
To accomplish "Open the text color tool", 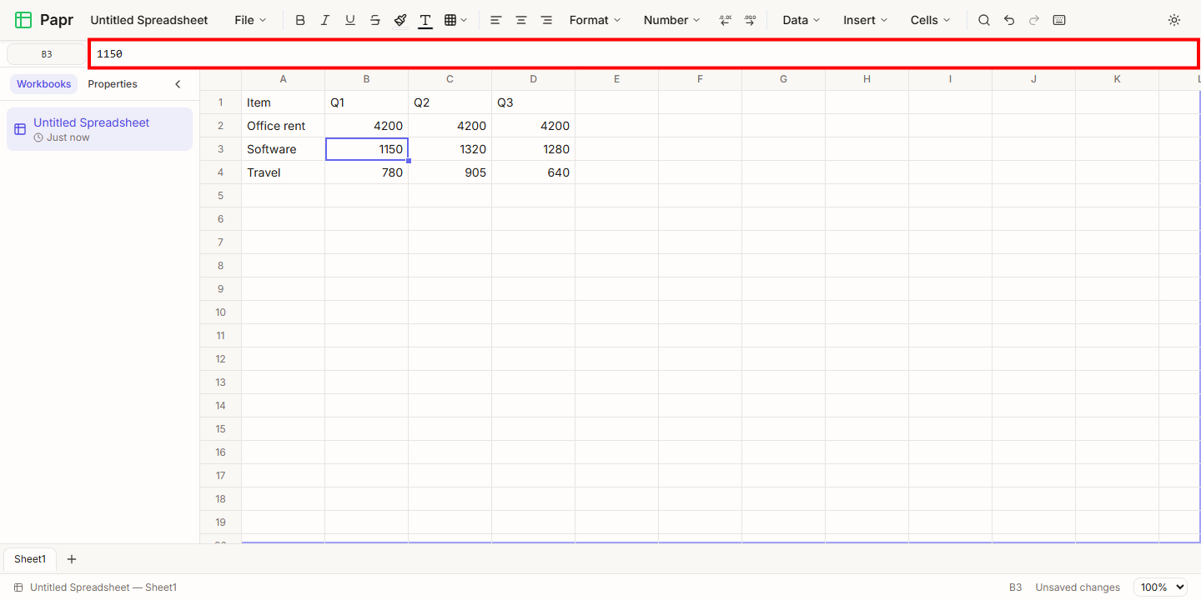I will (x=425, y=20).
